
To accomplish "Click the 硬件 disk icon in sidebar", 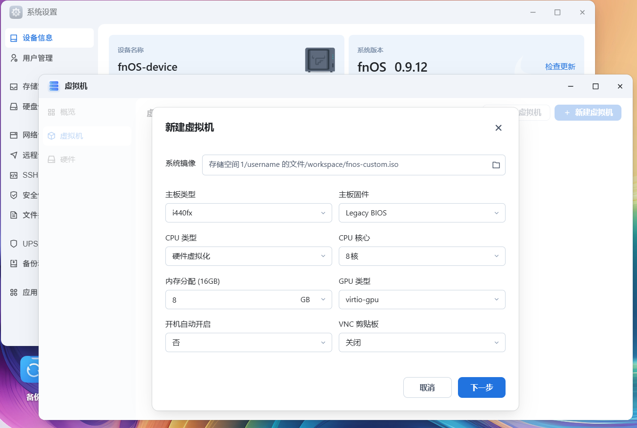I will 51,159.
